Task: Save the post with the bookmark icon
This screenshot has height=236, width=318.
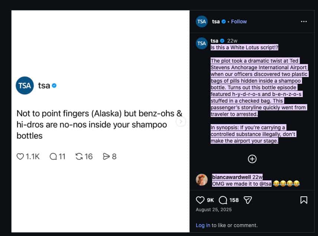Action: point(304,200)
